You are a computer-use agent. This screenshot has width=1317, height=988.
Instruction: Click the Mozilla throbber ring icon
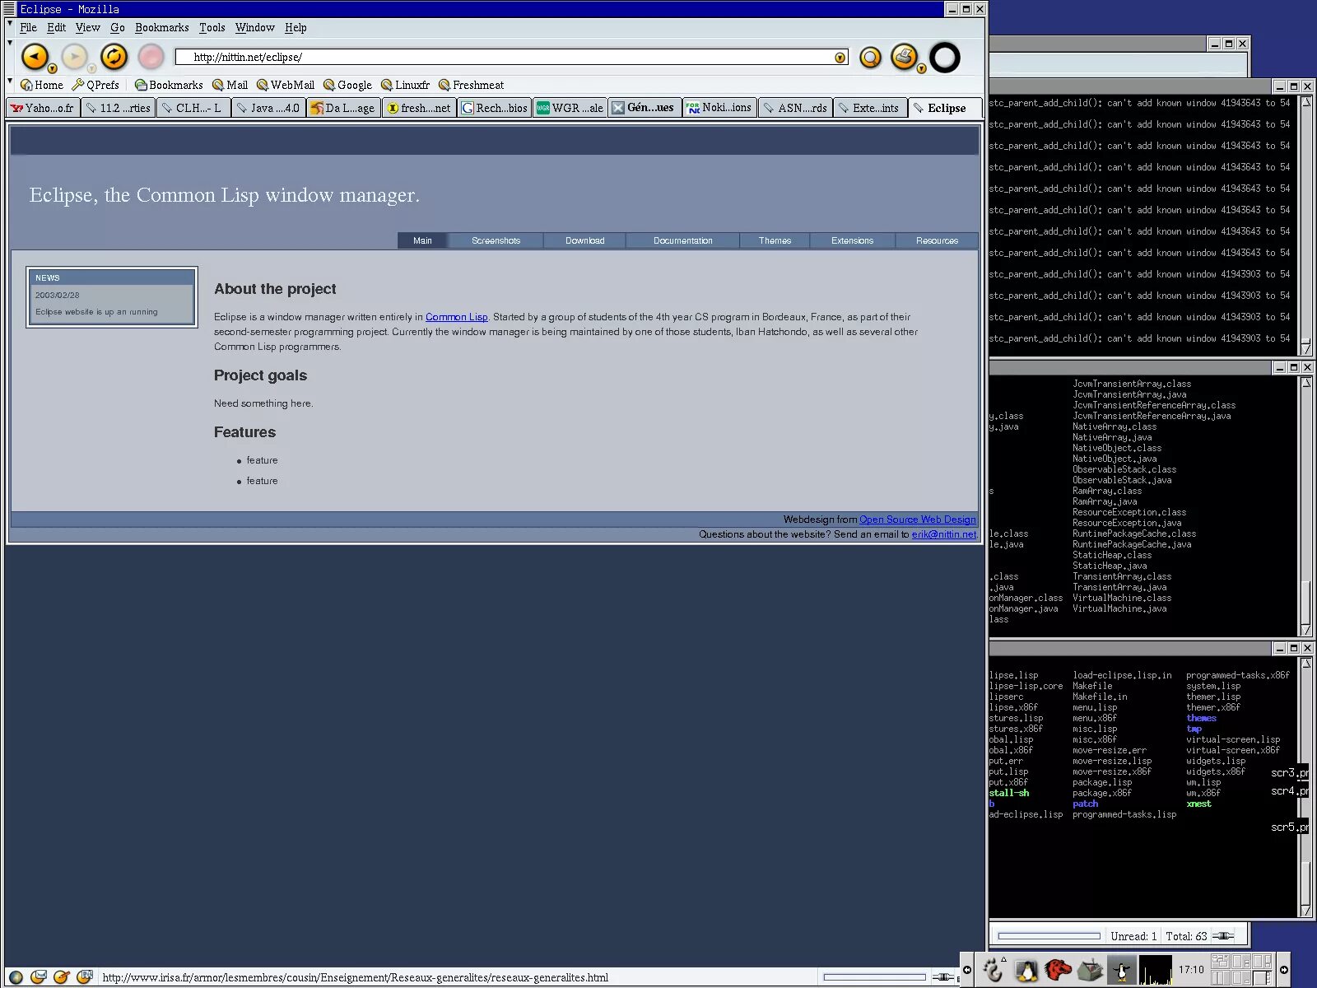944,57
